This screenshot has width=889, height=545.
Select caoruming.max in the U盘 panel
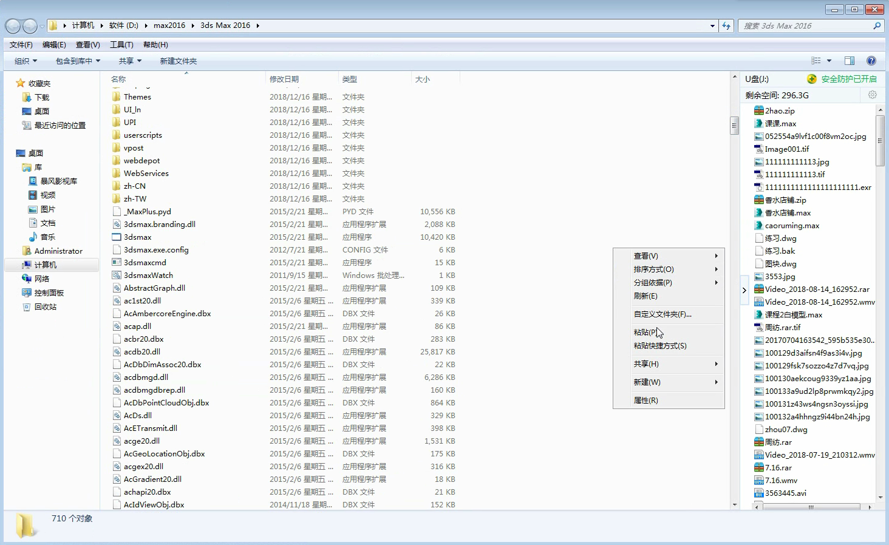[792, 225]
